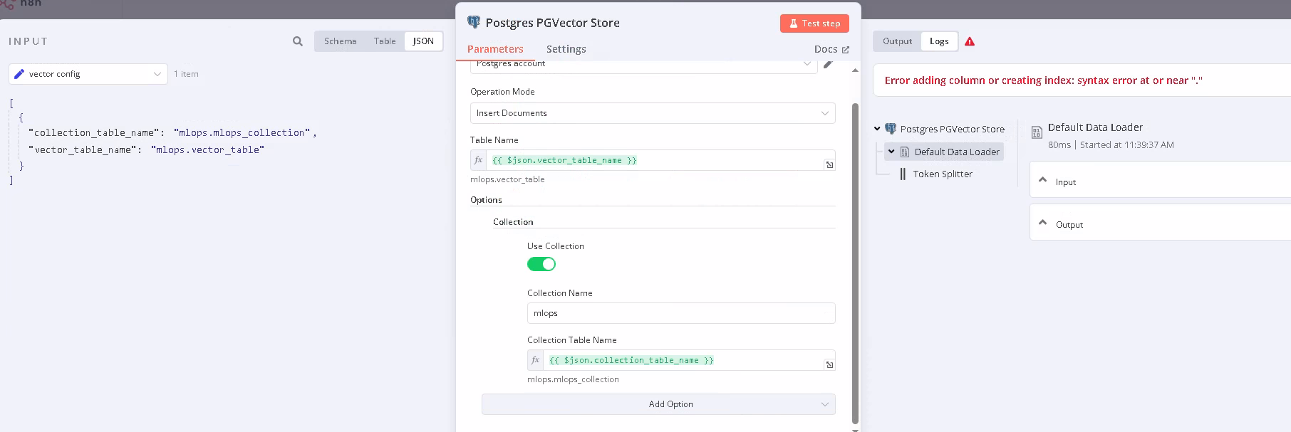Click the pencil edit credential icon
The height and width of the screenshot is (432, 1291).
coord(828,64)
